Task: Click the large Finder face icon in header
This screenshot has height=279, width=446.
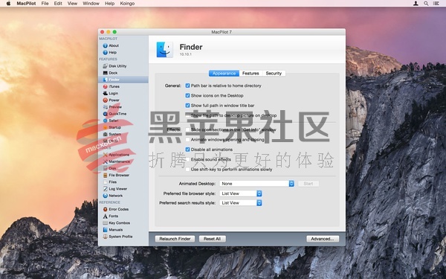Action: tap(165, 50)
